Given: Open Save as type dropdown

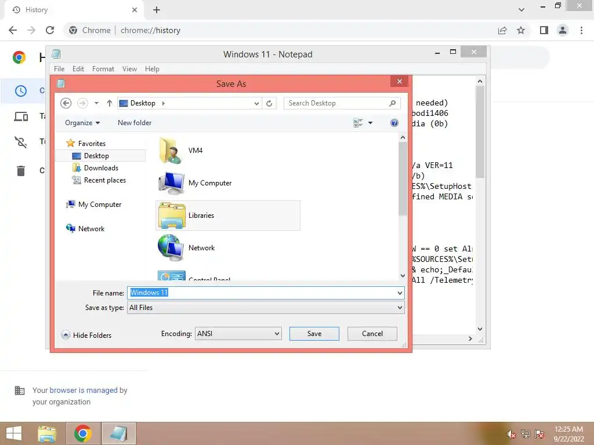Looking at the screenshot, I should (266, 308).
